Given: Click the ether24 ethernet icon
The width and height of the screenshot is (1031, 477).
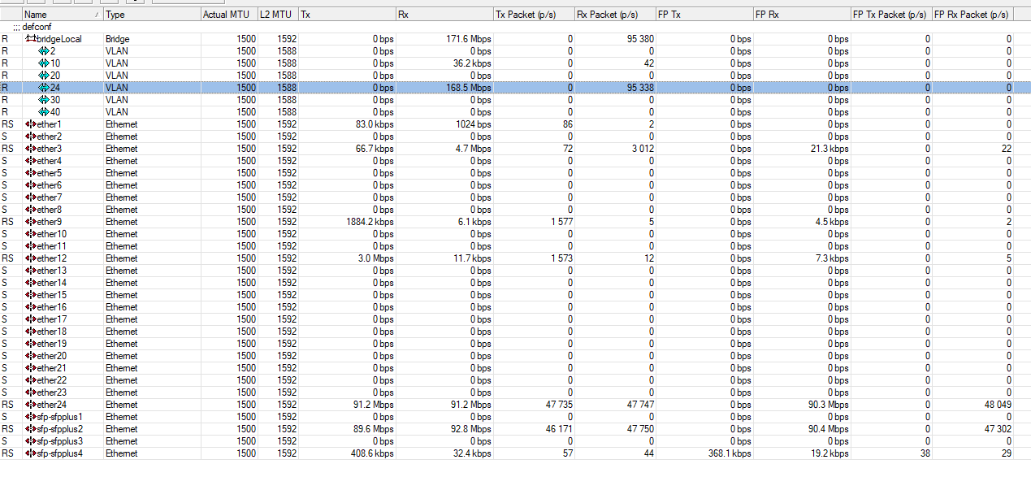Looking at the screenshot, I should coord(31,405).
